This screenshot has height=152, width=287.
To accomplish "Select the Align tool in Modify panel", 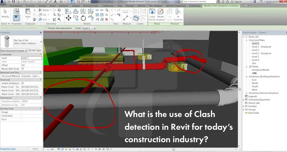I will coord(68,11).
